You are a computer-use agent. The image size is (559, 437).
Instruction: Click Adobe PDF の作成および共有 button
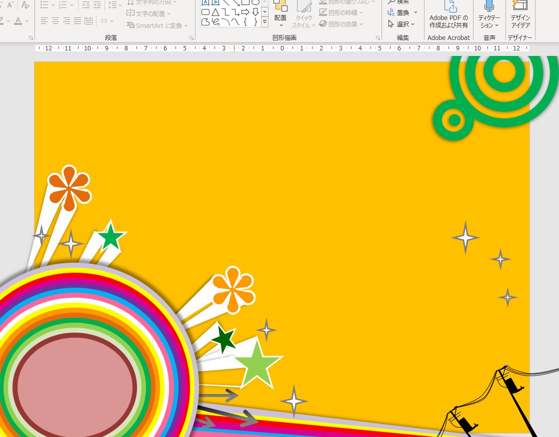tap(448, 14)
